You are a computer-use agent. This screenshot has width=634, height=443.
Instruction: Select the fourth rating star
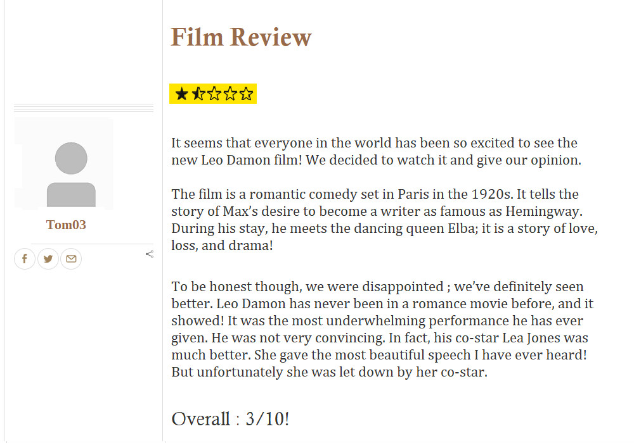[230, 94]
